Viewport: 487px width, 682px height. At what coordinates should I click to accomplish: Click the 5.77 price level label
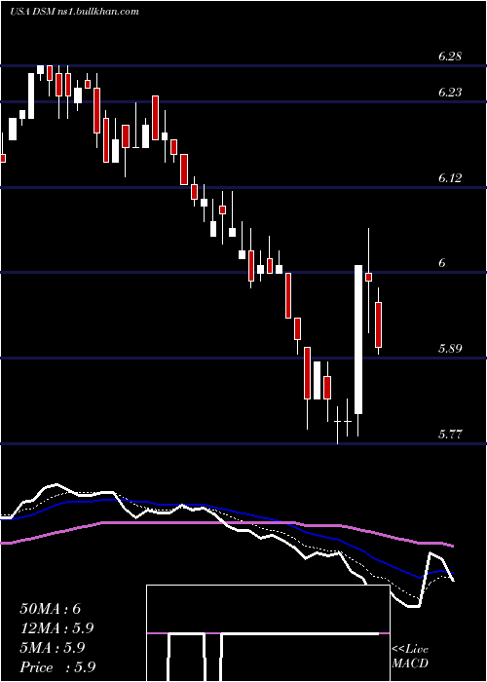coord(450,435)
